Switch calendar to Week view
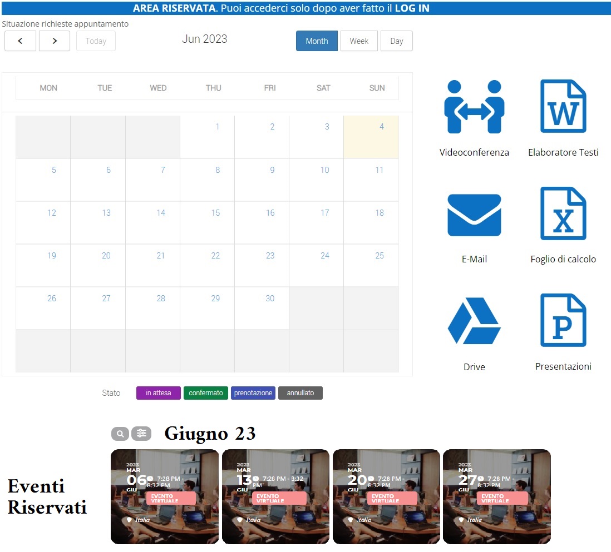Screen dimensions: 611x552 coord(359,41)
